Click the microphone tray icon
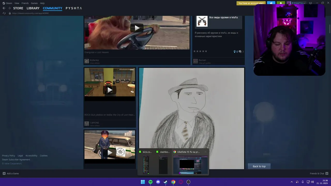The height and width of the screenshot is (186, 331). [x=303, y=182]
